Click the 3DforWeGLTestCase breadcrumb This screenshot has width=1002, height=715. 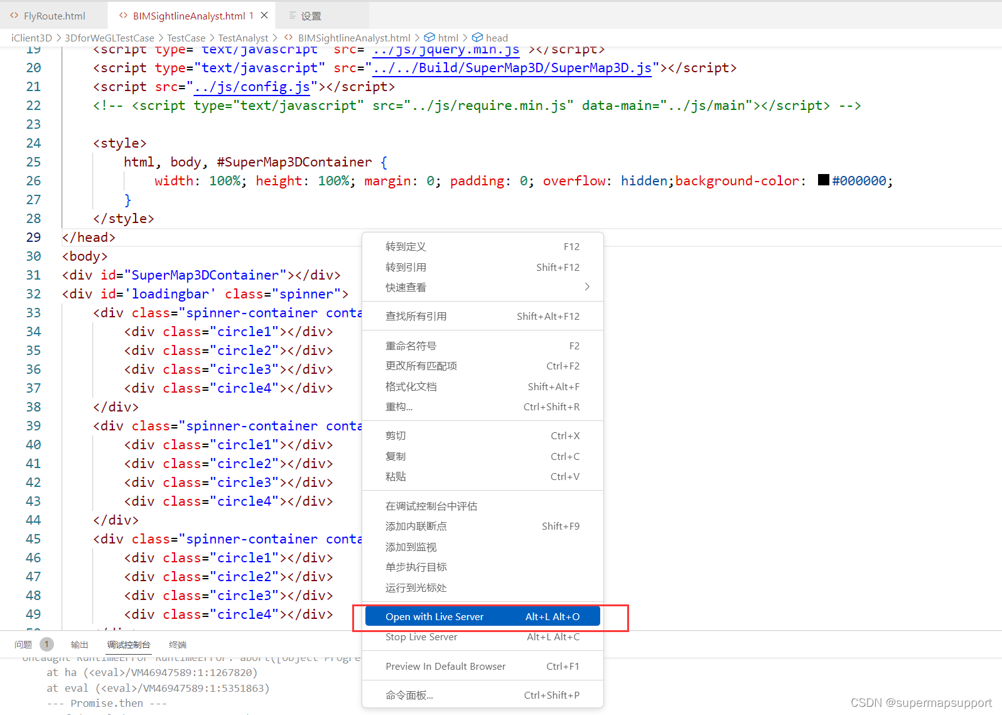pos(109,38)
